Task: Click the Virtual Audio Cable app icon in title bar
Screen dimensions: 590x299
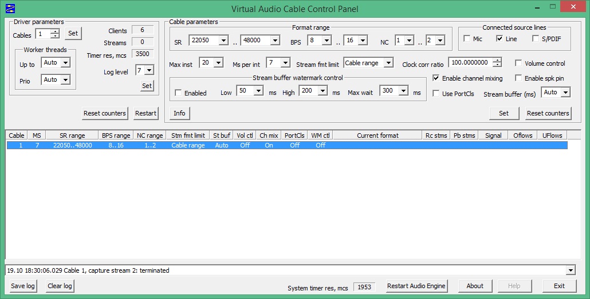Action: (x=10, y=8)
